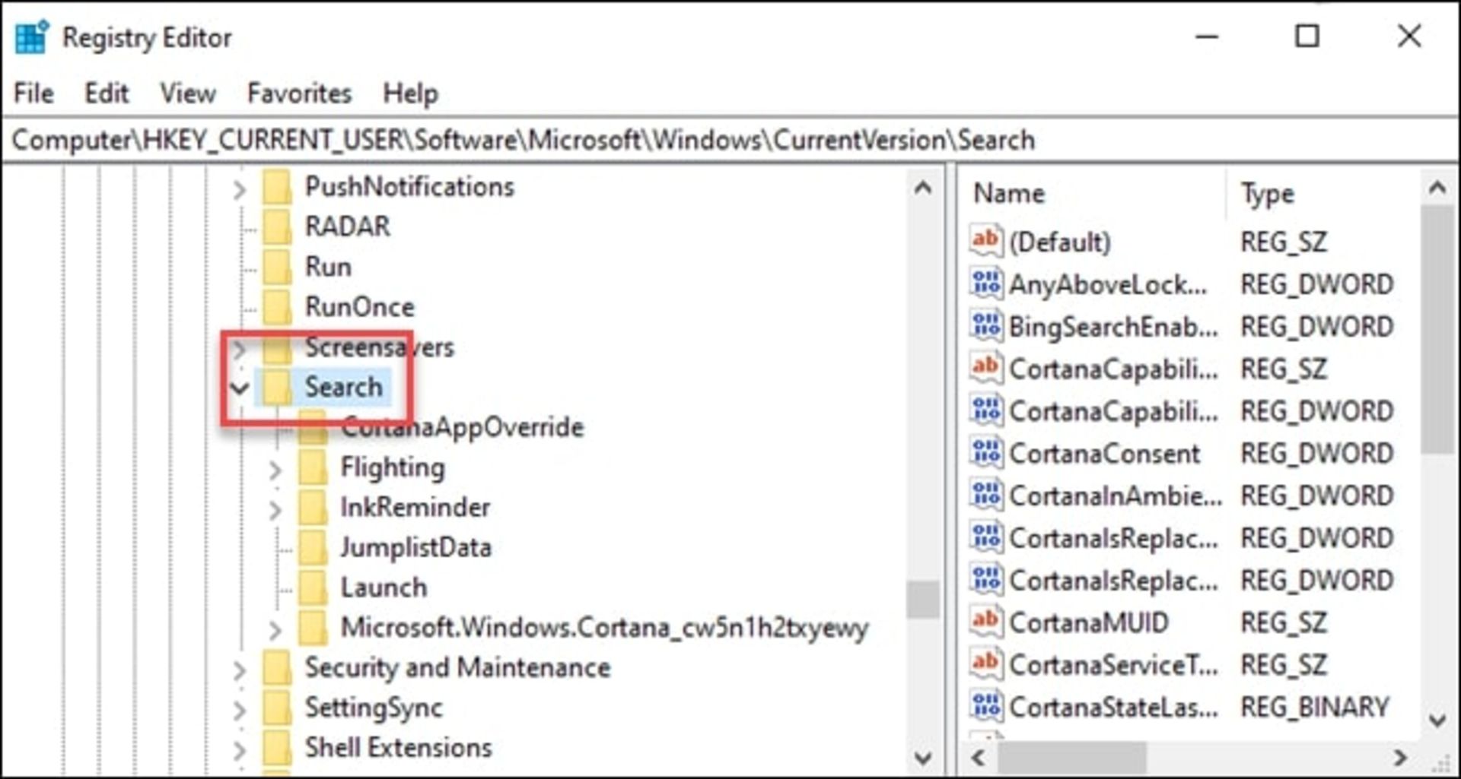Select the Run folder icon
This screenshot has width=1461, height=779.
[x=277, y=267]
